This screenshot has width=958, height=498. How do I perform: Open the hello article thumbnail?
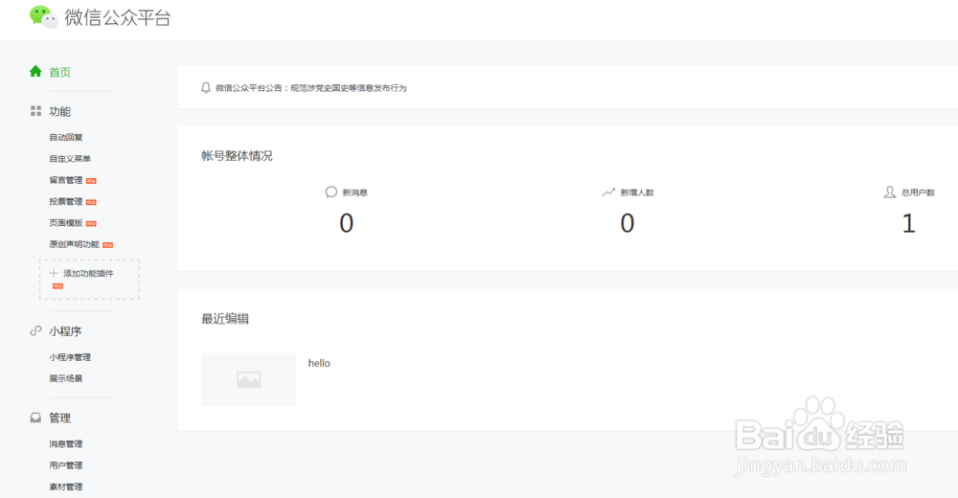point(249,379)
